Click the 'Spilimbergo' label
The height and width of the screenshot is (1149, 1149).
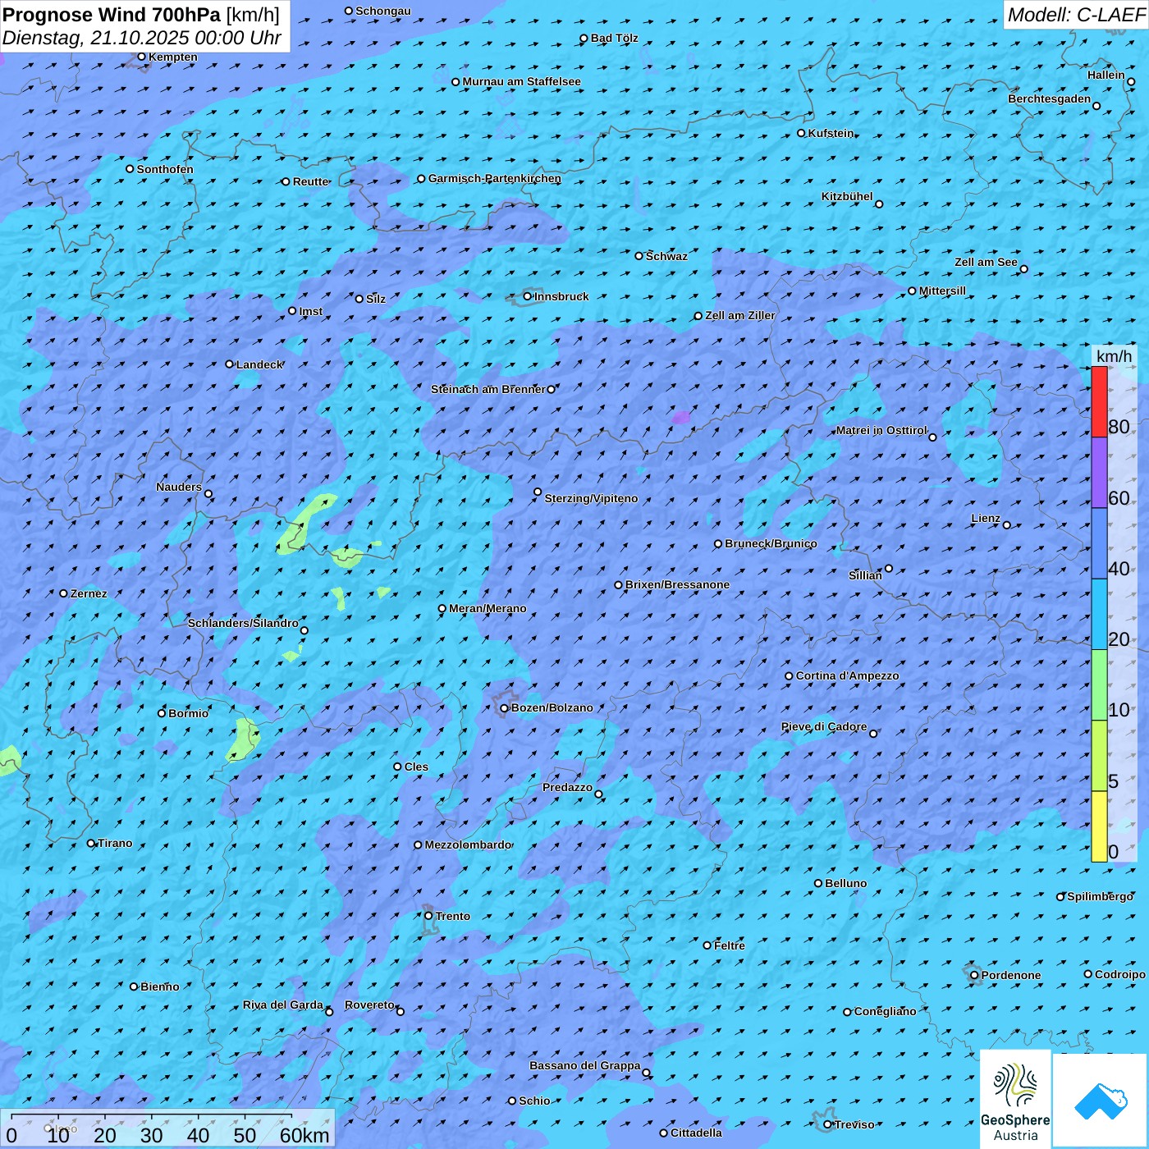tap(1100, 896)
